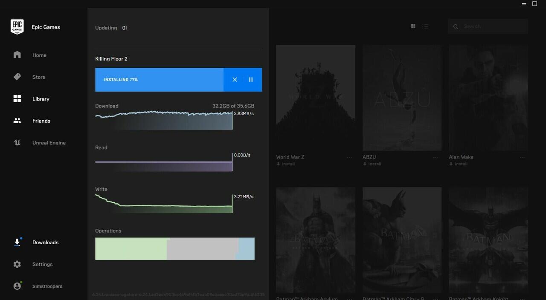
Task: Install Alan Wake game
Action: coord(458,164)
